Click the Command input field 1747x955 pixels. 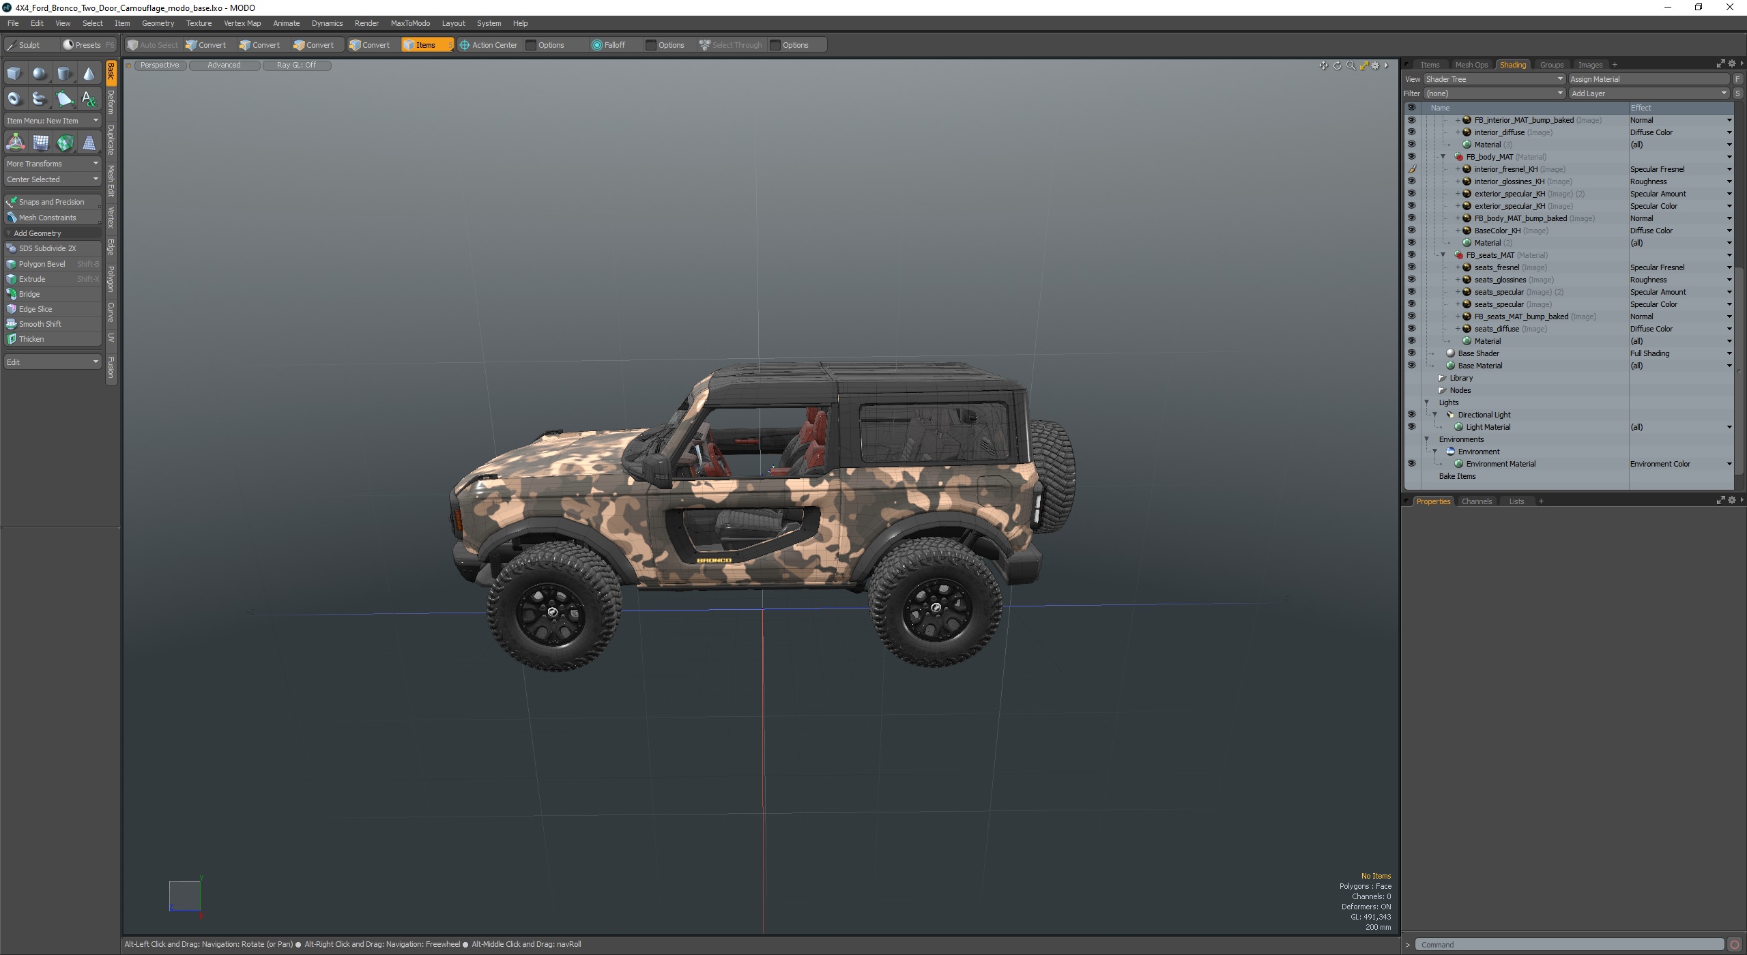coord(1569,945)
